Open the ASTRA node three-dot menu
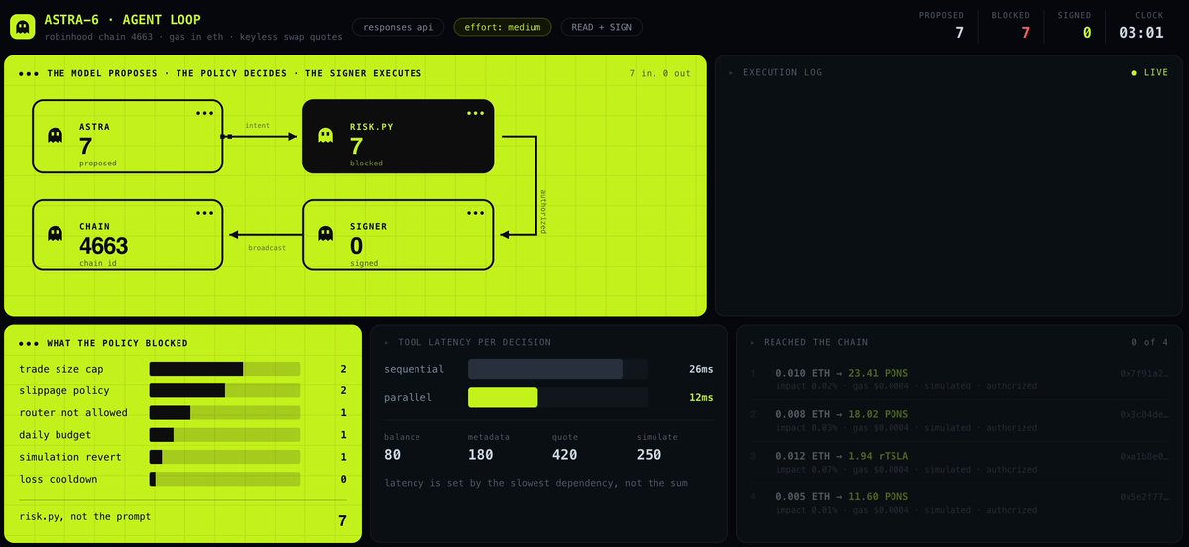The height and width of the screenshot is (547, 1189). [x=204, y=114]
